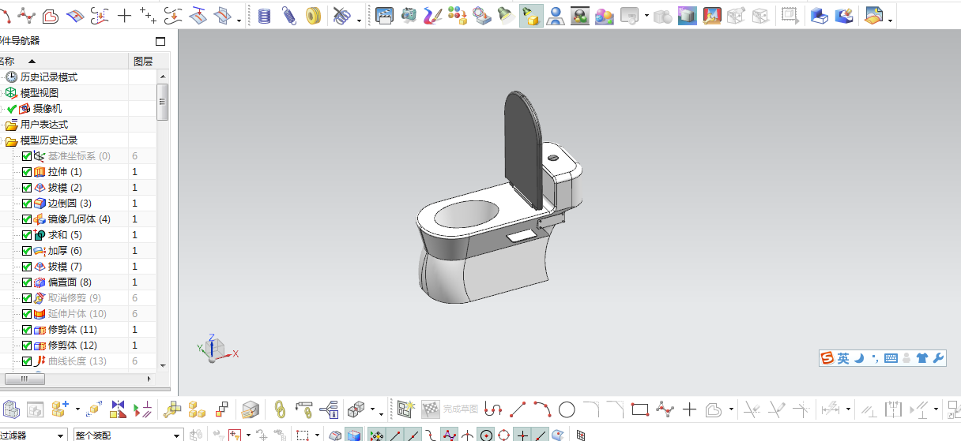Viewport: 961px width, 441px height.
Task: Select the 取消修剪 (9) feature row
Action: (74, 298)
